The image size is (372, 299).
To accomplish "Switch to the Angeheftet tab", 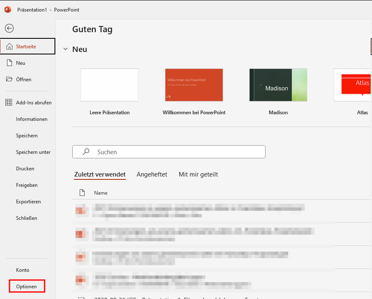I will tap(152, 174).
